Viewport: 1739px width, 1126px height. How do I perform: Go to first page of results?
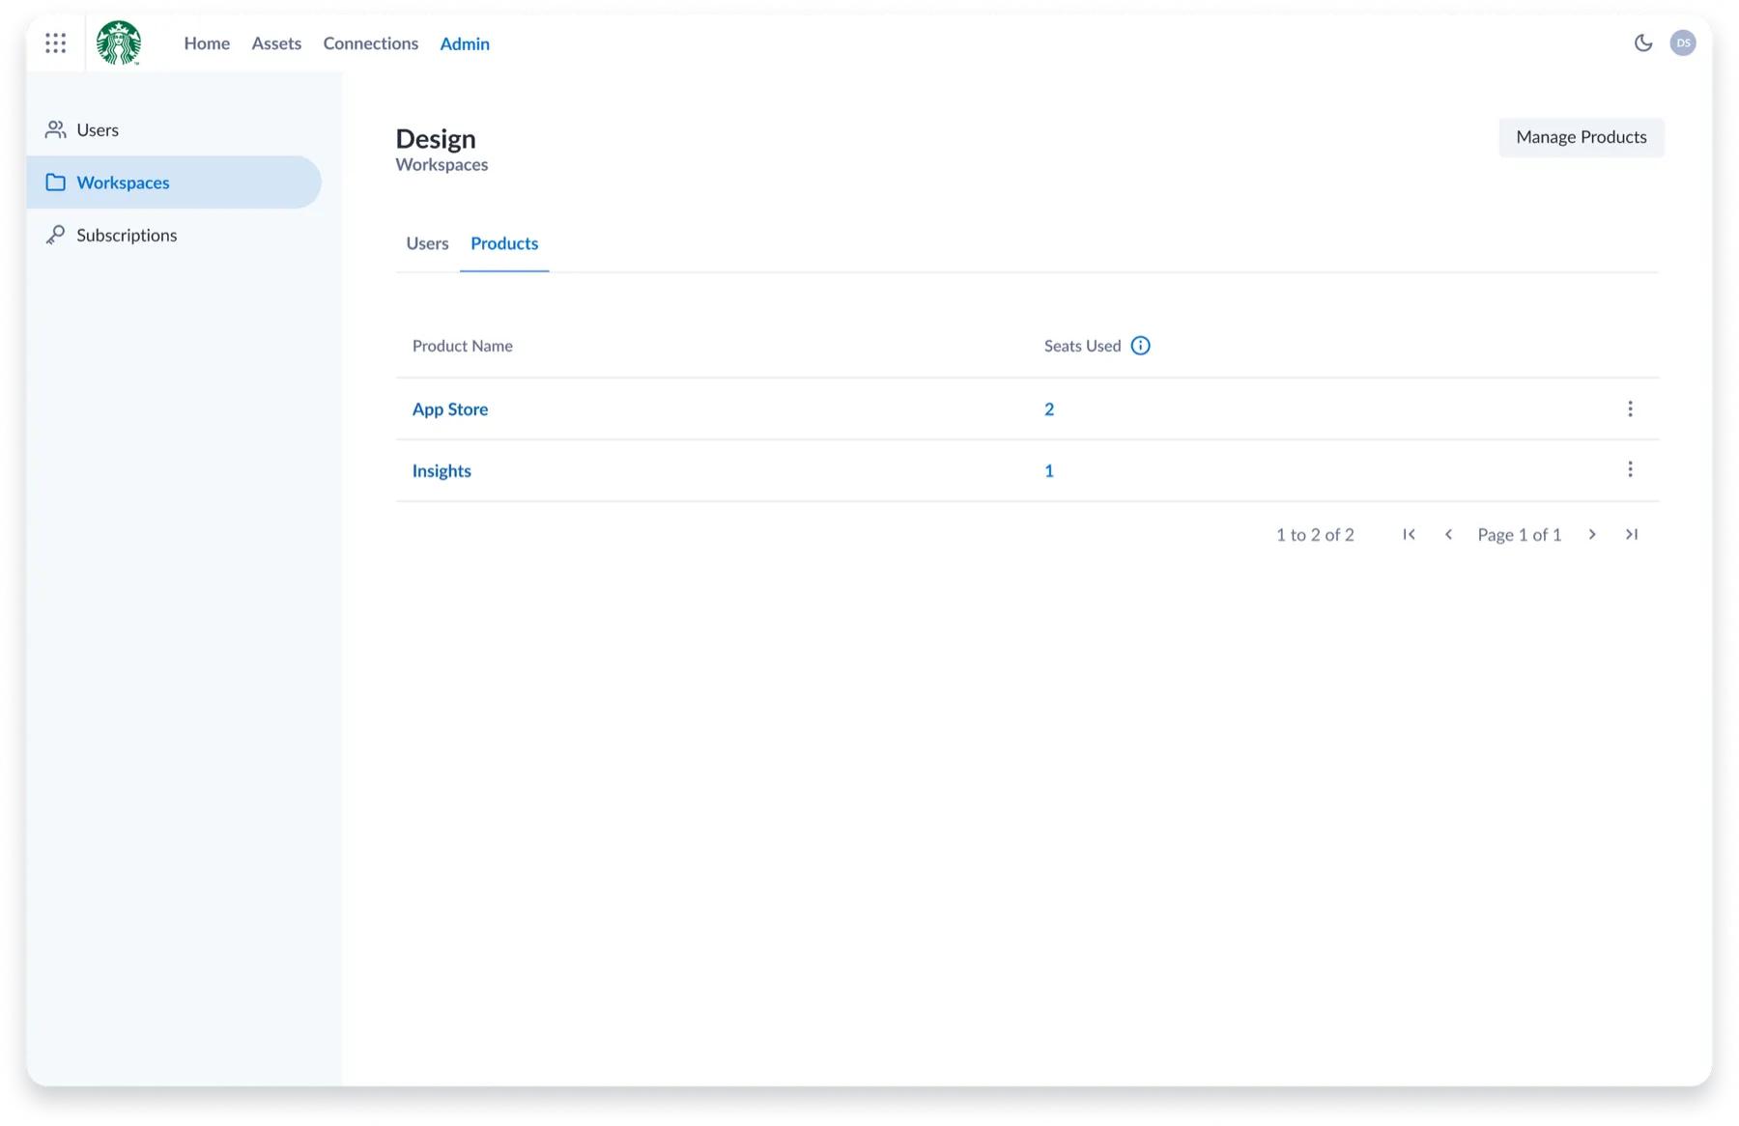point(1409,534)
